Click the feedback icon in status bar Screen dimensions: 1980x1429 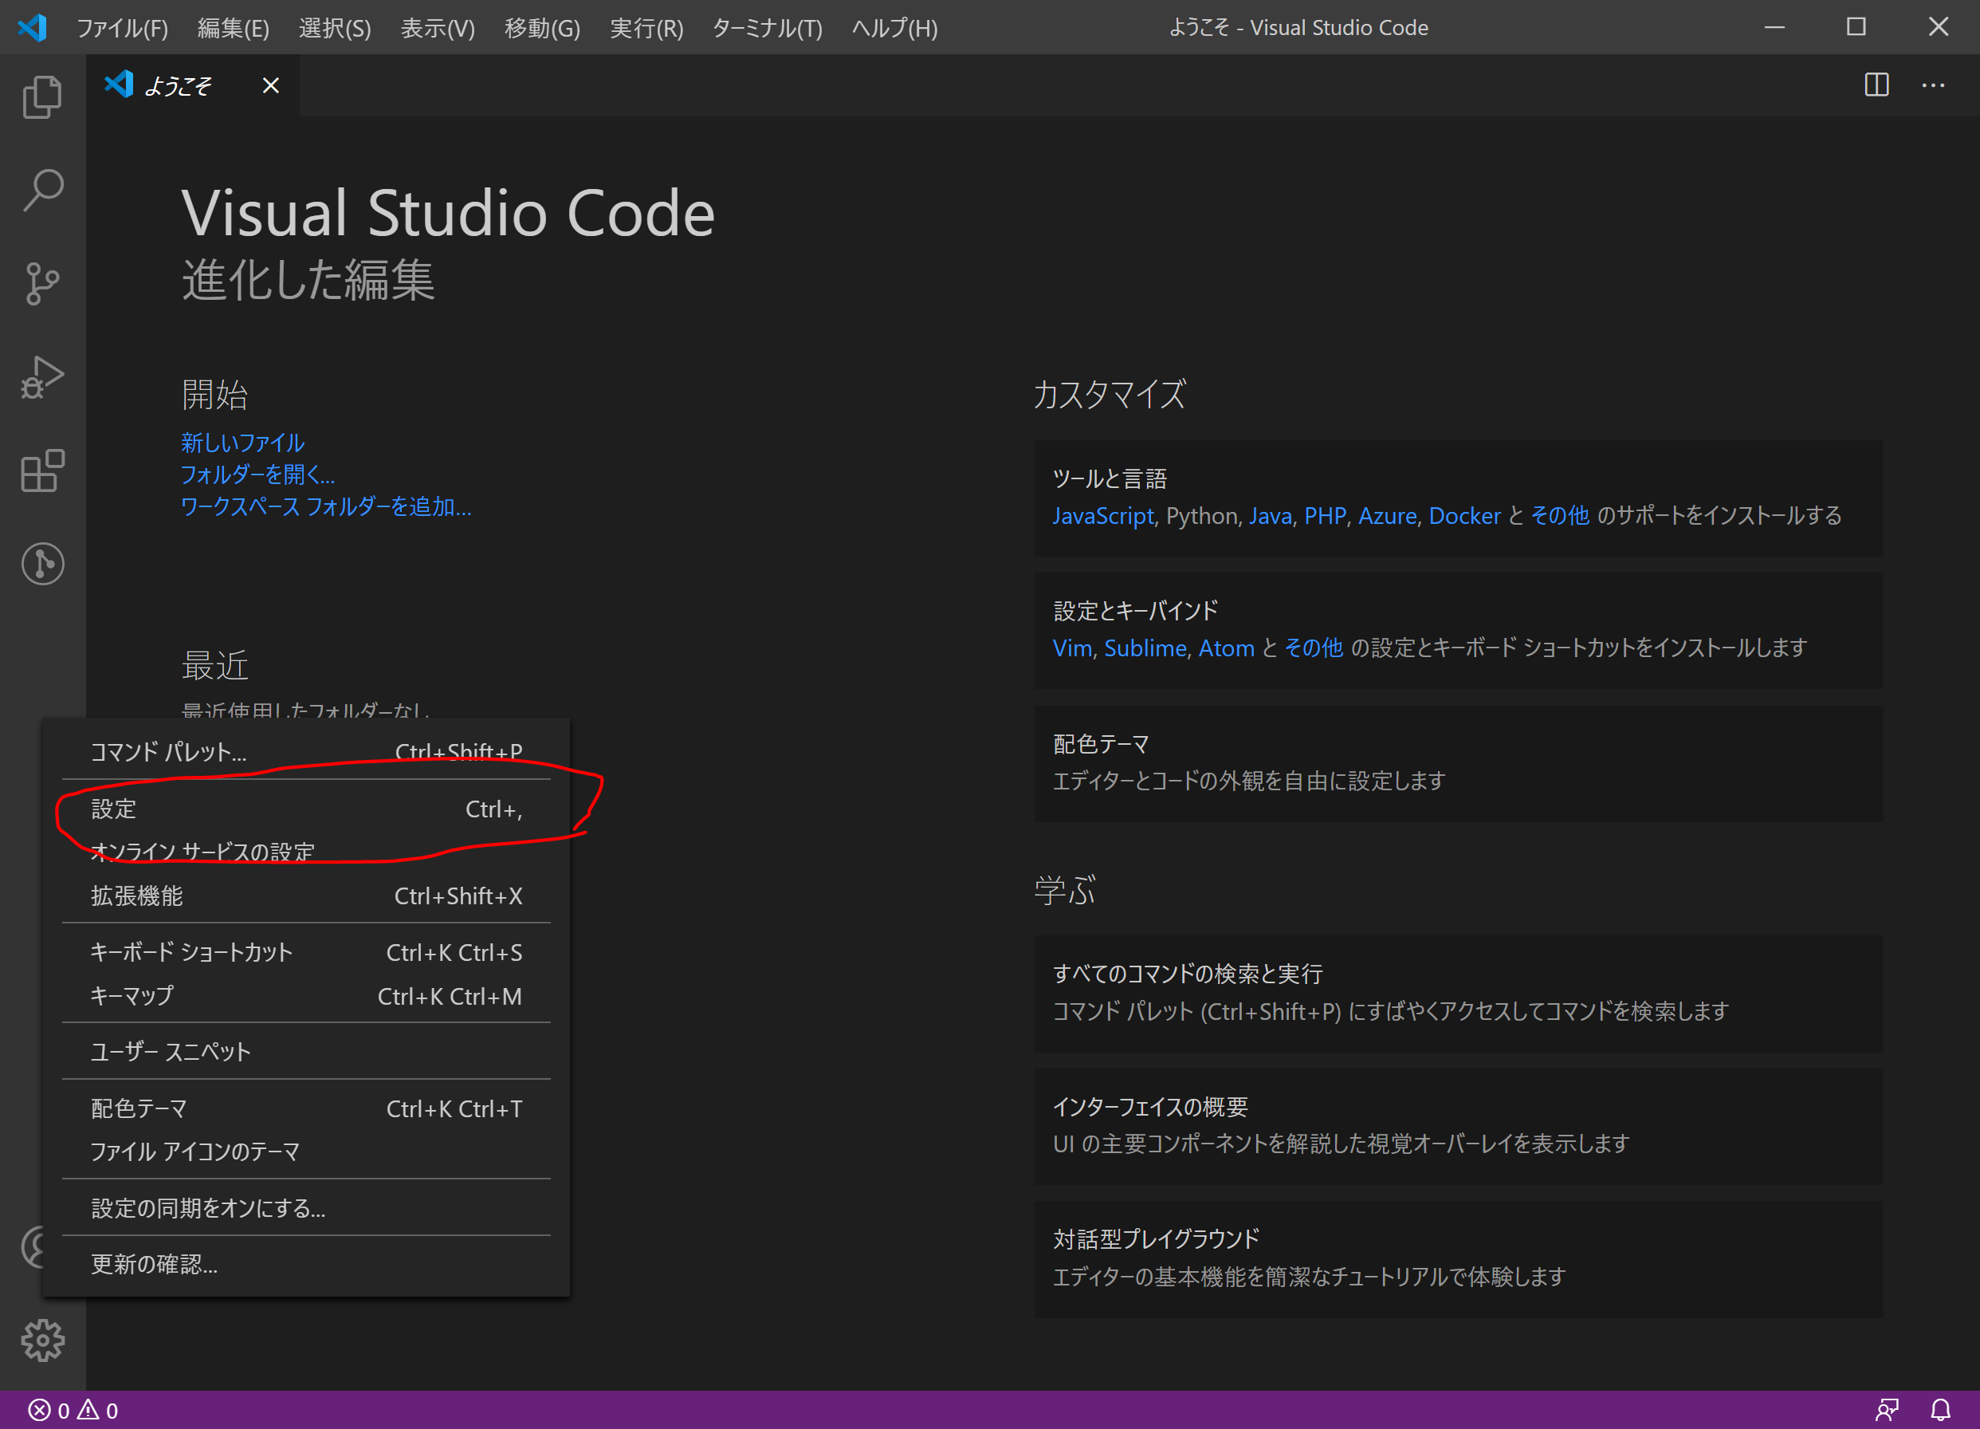click(x=1887, y=1409)
